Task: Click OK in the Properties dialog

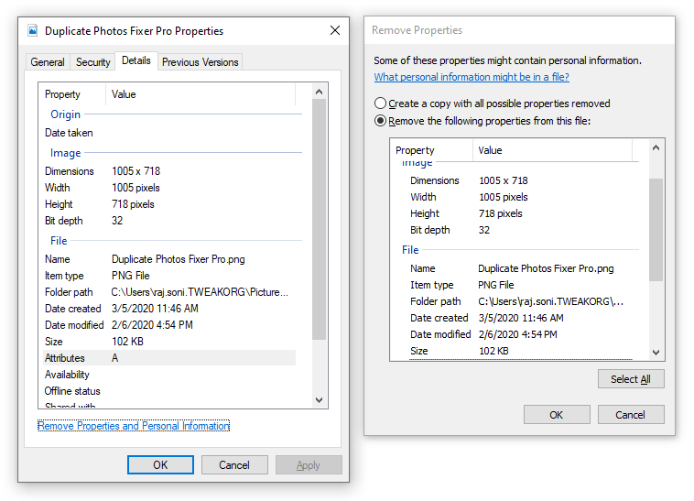Action: click(160, 464)
